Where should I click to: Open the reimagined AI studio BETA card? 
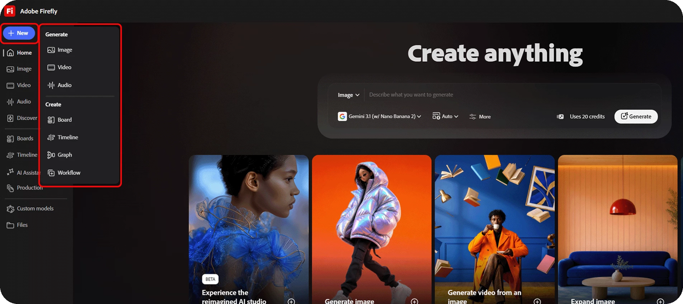pyautogui.click(x=249, y=229)
